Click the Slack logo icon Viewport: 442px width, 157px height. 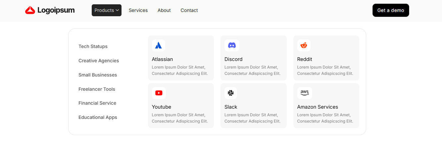tap(231, 93)
